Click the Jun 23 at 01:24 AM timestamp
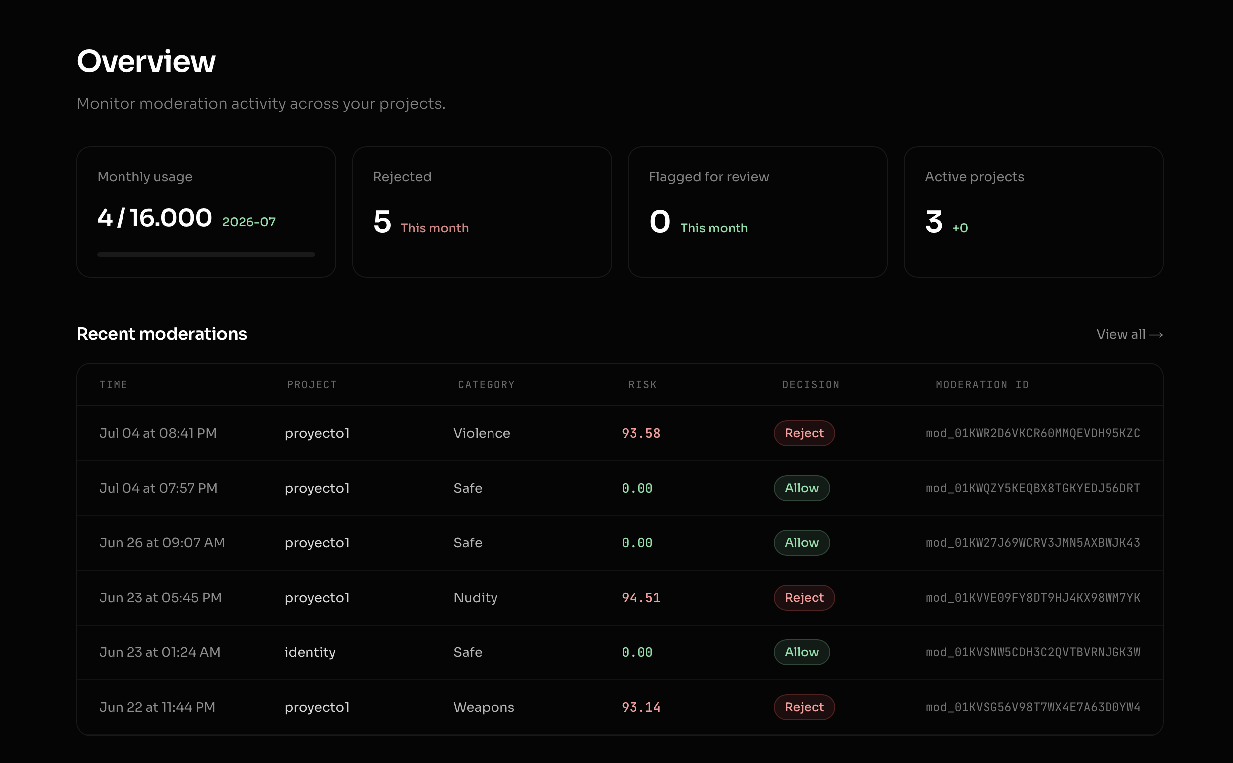The height and width of the screenshot is (763, 1233). pyautogui.click(x=159, y=652)
